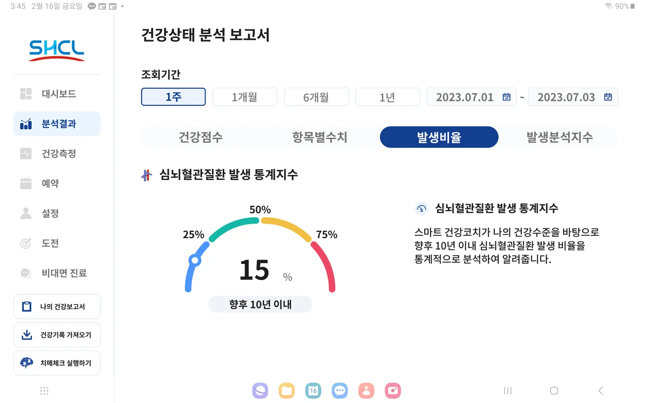
Task: Click the clipboard icon in 나의 건강보고서
Action: tap(27, 307)
